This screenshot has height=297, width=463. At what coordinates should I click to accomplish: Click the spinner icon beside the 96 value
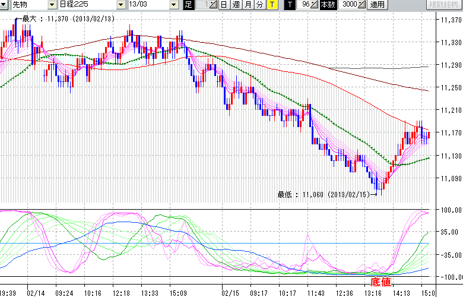click(x=315, y=5)
